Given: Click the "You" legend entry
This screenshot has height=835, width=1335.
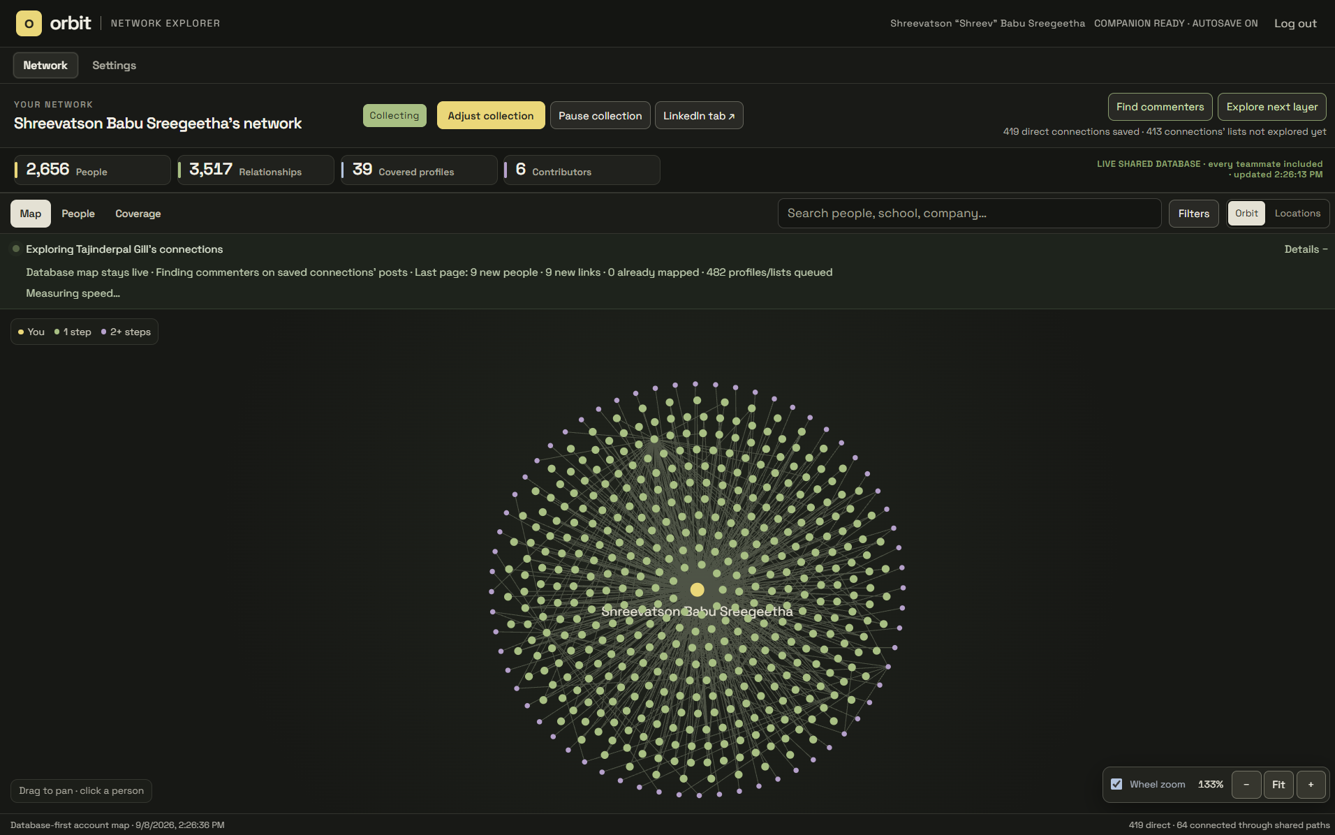Looking at the screenshot, I should (x=31, y=332).
